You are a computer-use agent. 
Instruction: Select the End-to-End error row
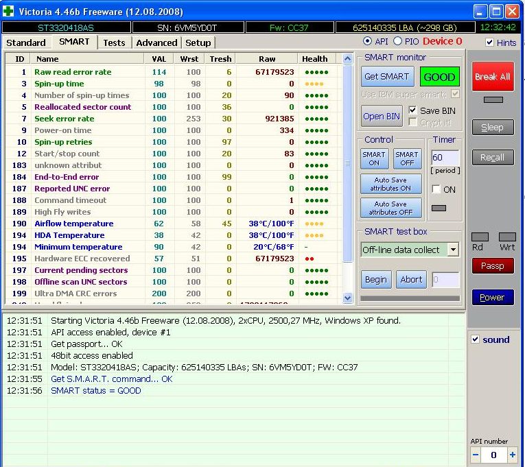174,177
